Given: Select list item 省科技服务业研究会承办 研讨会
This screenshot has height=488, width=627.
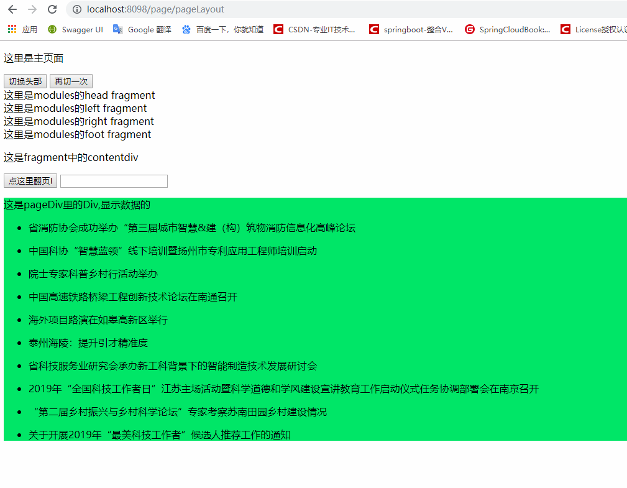Looking at the screenshot, I should click(x=173, y=366).
